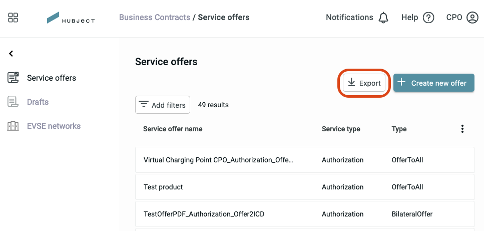Open table column options three-dot menu

click(462, 129)
